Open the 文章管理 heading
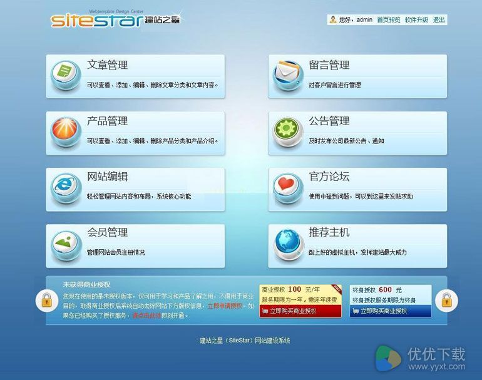The height and width of the screenshot is (380, 482). [x=107, y=65]
